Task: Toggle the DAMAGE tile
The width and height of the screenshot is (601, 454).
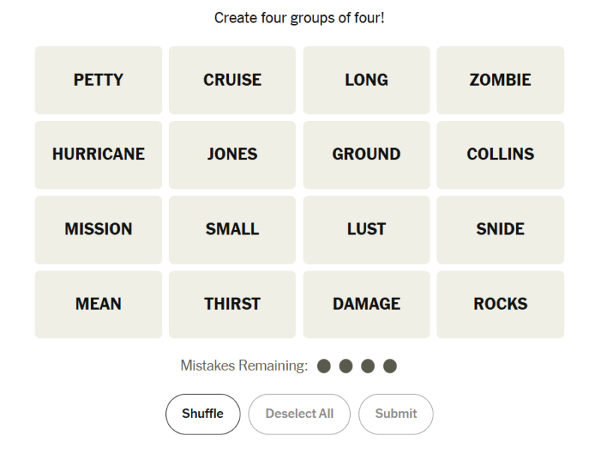Action: tap(367, 304)
